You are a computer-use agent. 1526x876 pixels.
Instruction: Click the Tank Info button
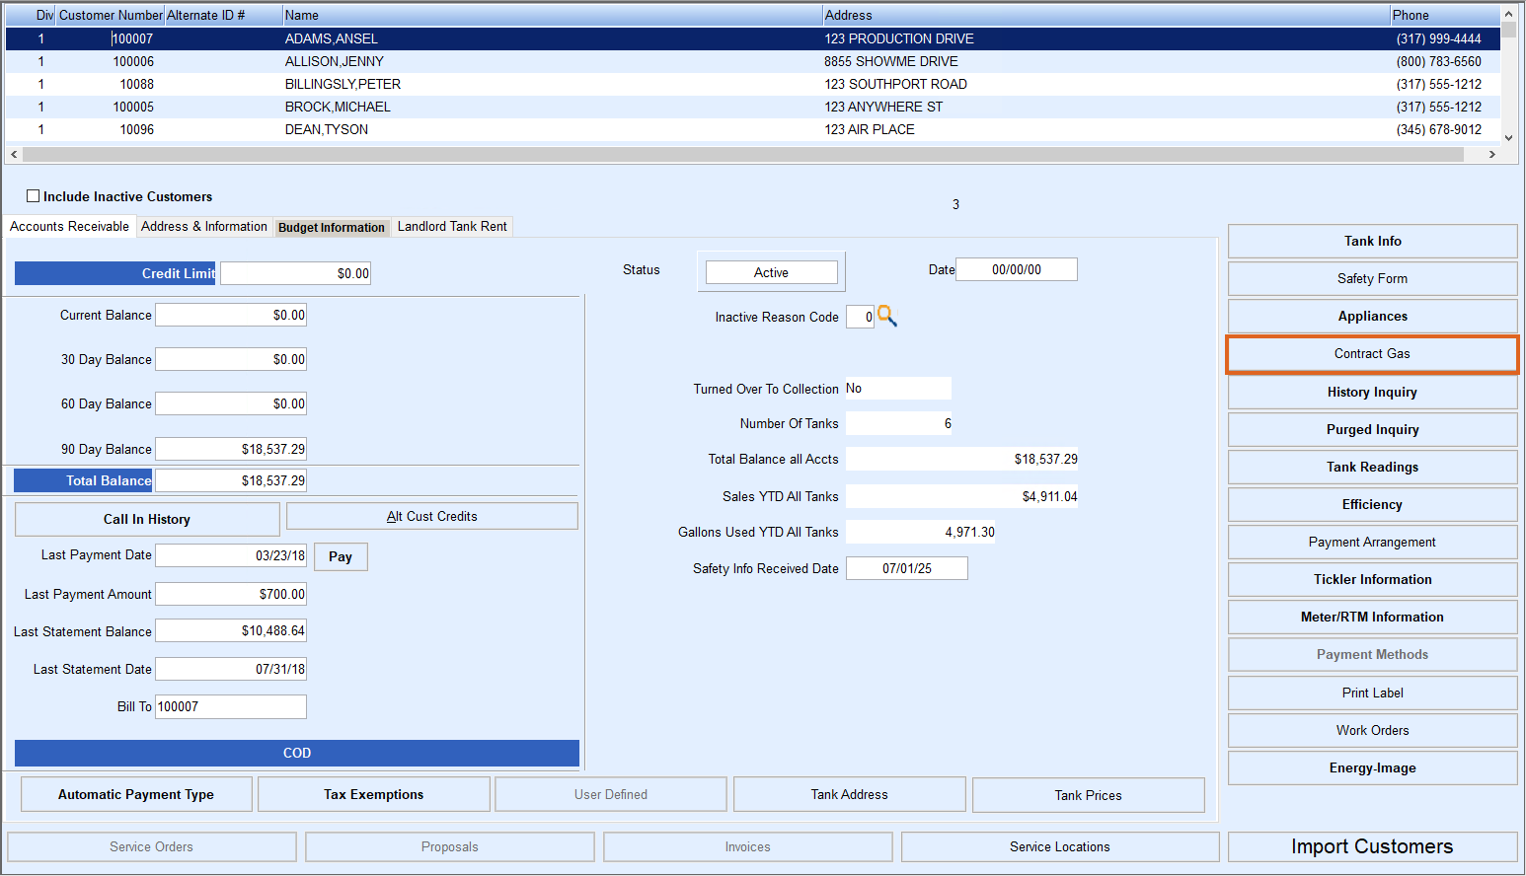1371,242
